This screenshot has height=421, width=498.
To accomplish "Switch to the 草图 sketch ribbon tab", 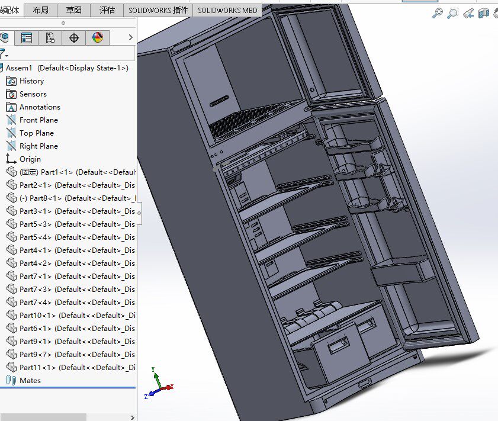I will pyautogui.click(x=73, y=9).
